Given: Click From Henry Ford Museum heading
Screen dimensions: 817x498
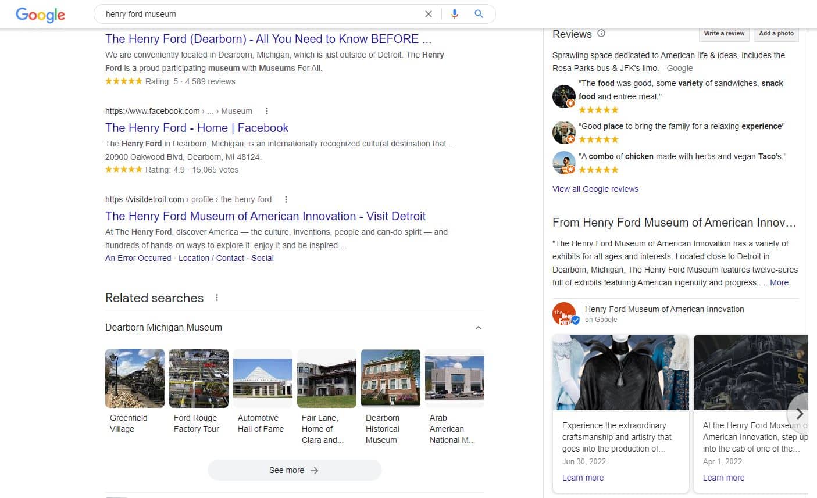Looking at the screenshot, I should coord(675,223).
